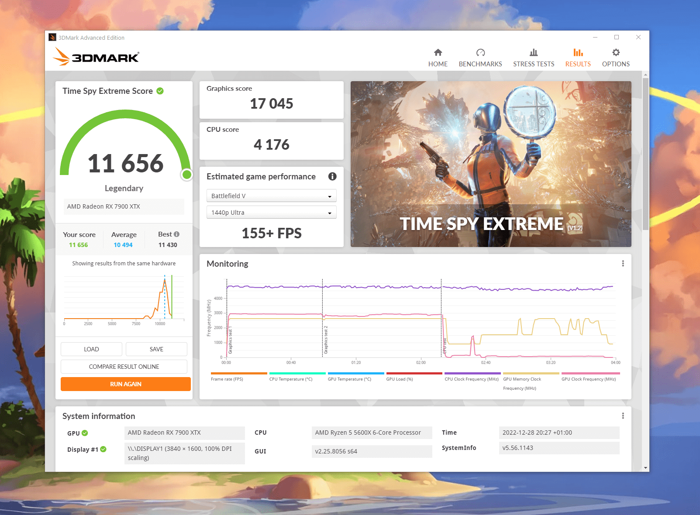Maximize the 3DMark window
Viewport: 700px width, 515px height.
617,38
